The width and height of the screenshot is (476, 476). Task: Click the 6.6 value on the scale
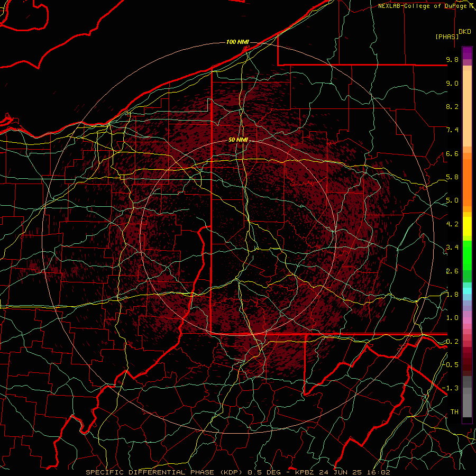coord(452,154)
